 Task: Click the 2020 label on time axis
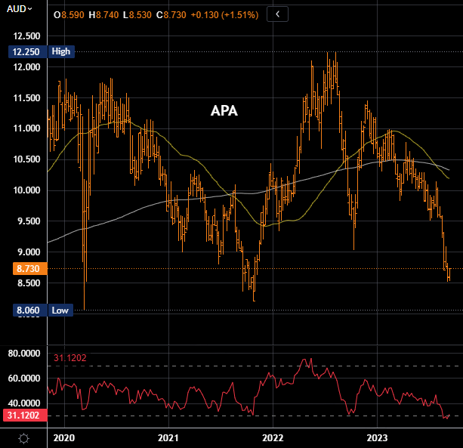(64, 437)
